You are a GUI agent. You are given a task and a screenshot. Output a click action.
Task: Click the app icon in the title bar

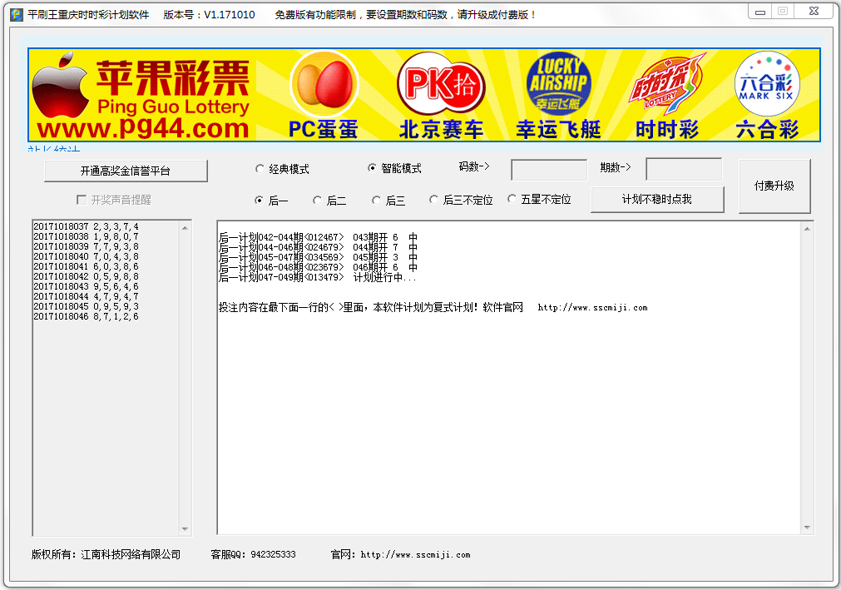(x=17, y=14)
